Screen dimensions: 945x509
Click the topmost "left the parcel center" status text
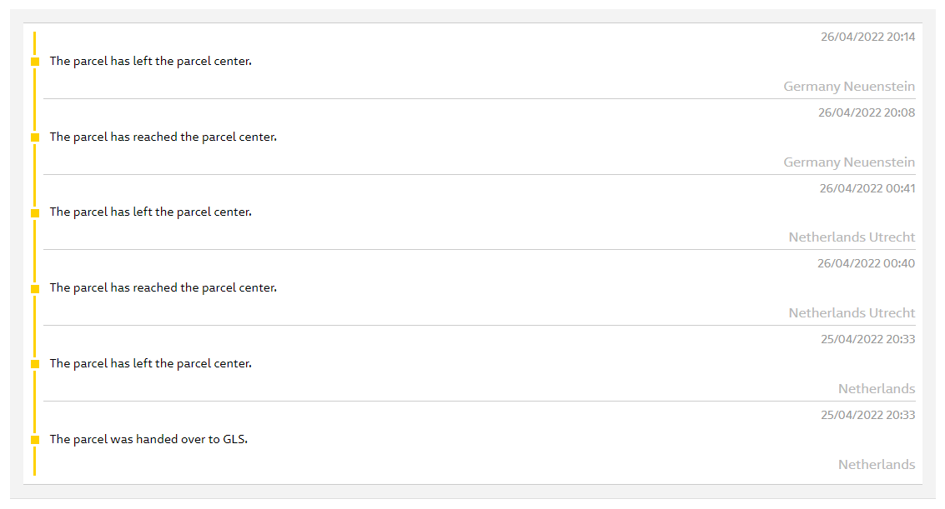150,62
